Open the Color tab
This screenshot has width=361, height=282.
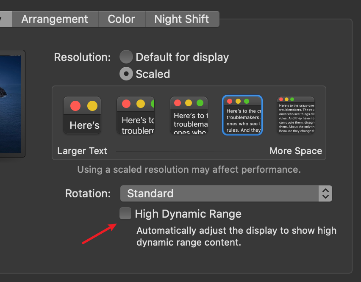[121, 19]
